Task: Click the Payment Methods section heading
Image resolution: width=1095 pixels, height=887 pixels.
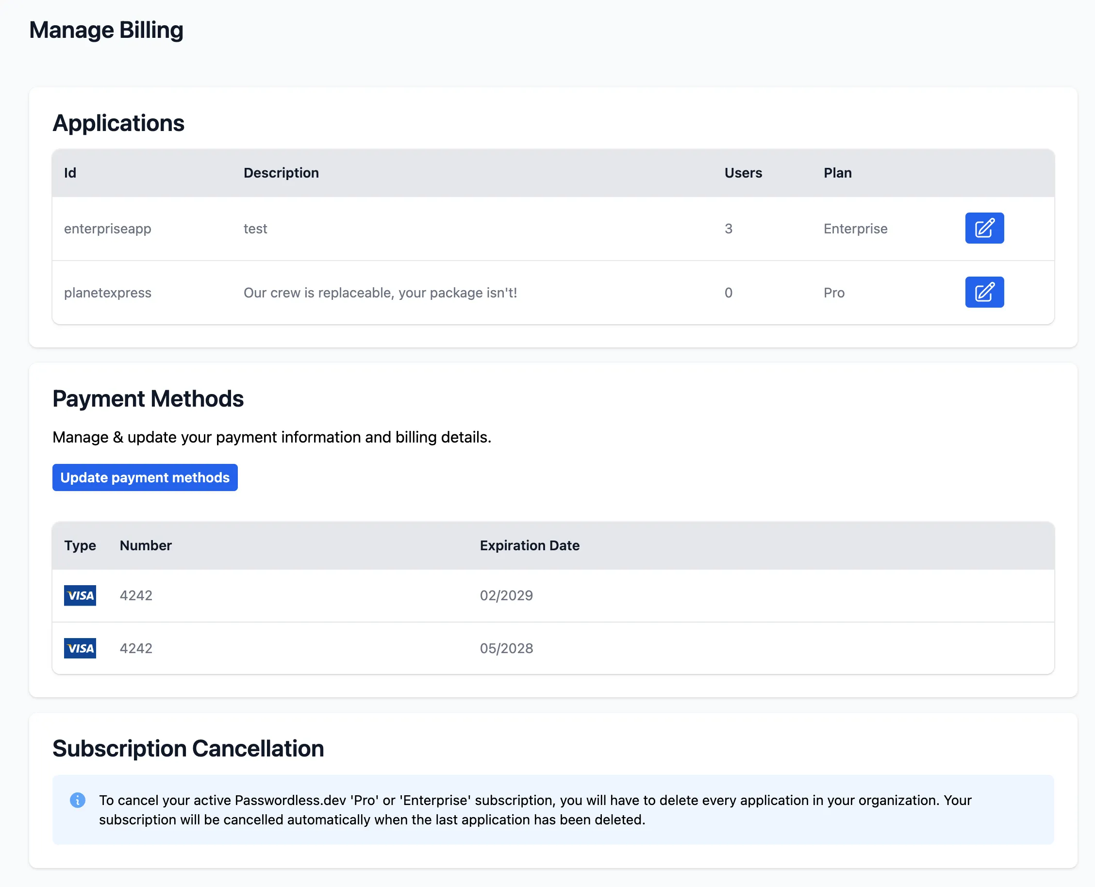Action: pos(148,398)
